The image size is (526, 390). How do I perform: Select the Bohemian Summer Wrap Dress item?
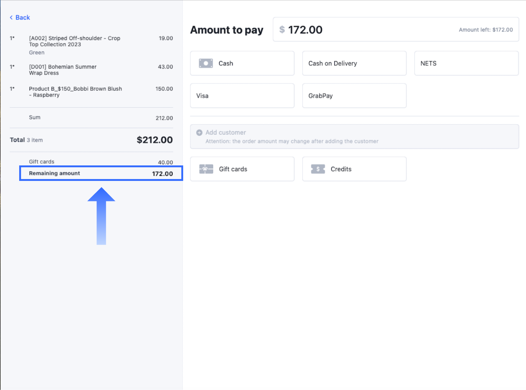tap(63, 70)
